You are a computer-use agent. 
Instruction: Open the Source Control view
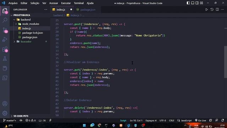[5, 30]
